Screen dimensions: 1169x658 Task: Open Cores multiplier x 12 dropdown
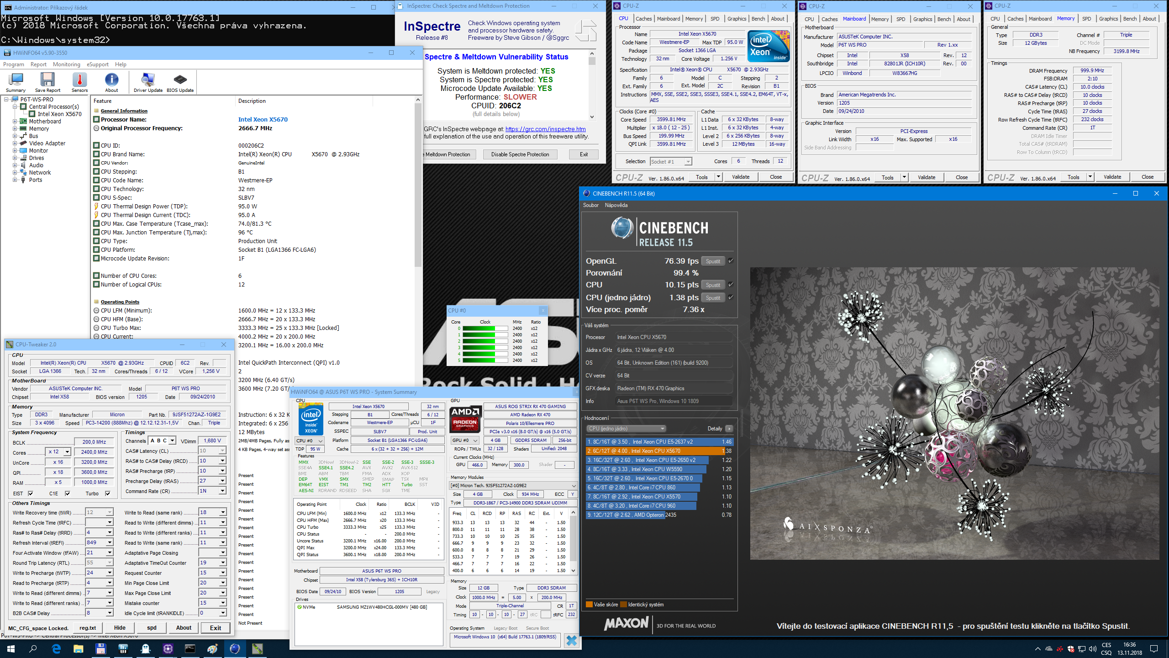click(x=67, y=452)
